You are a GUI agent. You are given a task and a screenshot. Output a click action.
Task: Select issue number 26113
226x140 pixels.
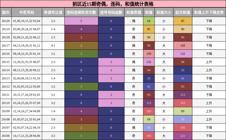click(x=6, y=78)
